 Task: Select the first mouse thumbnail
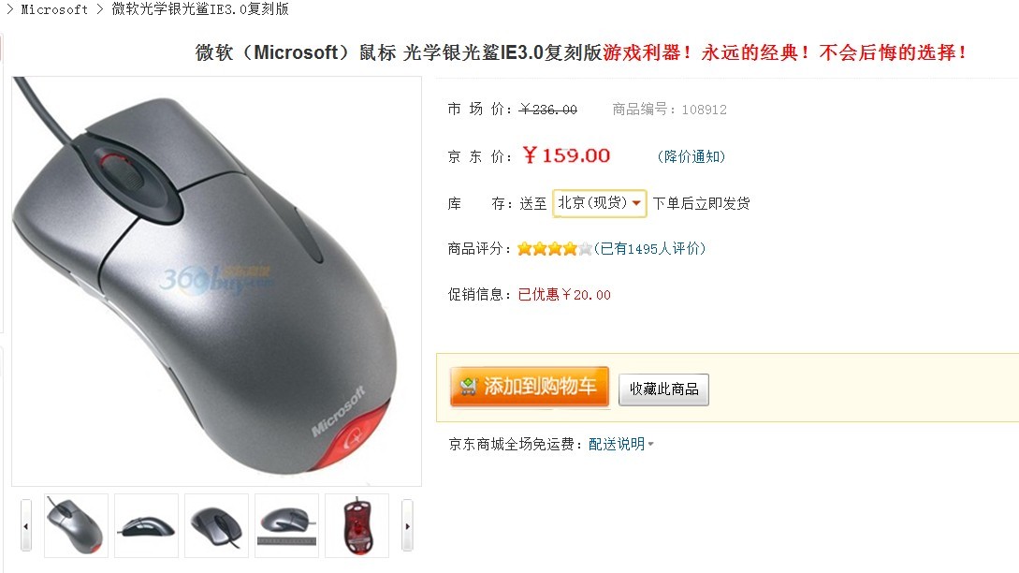(76, 525)
